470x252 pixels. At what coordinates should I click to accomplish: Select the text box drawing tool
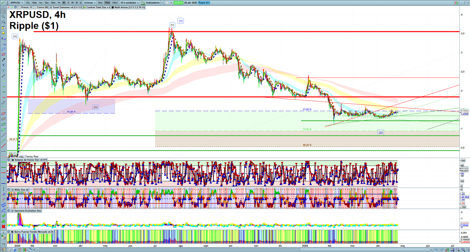pyautogui.click(x=4, y=65)
